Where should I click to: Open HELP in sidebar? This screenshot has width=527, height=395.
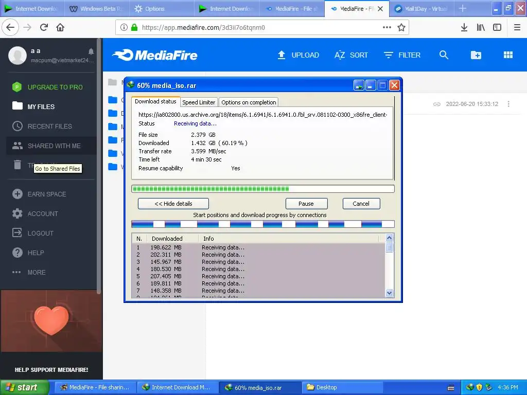[x=28, y=253]
